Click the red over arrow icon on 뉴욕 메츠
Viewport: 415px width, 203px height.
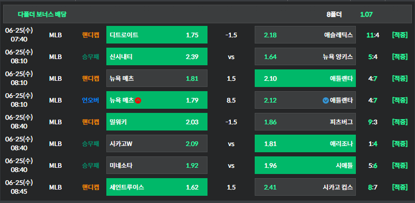coord(138,100)
